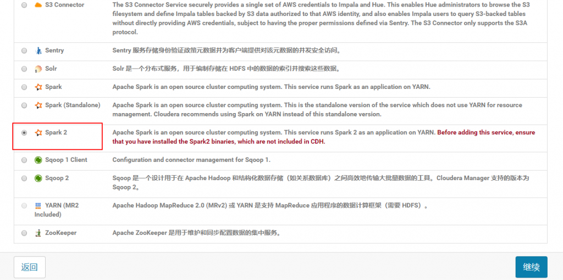Select the Sqoop 2 radio button
This screenshot has height=280, width=563.
24,178
